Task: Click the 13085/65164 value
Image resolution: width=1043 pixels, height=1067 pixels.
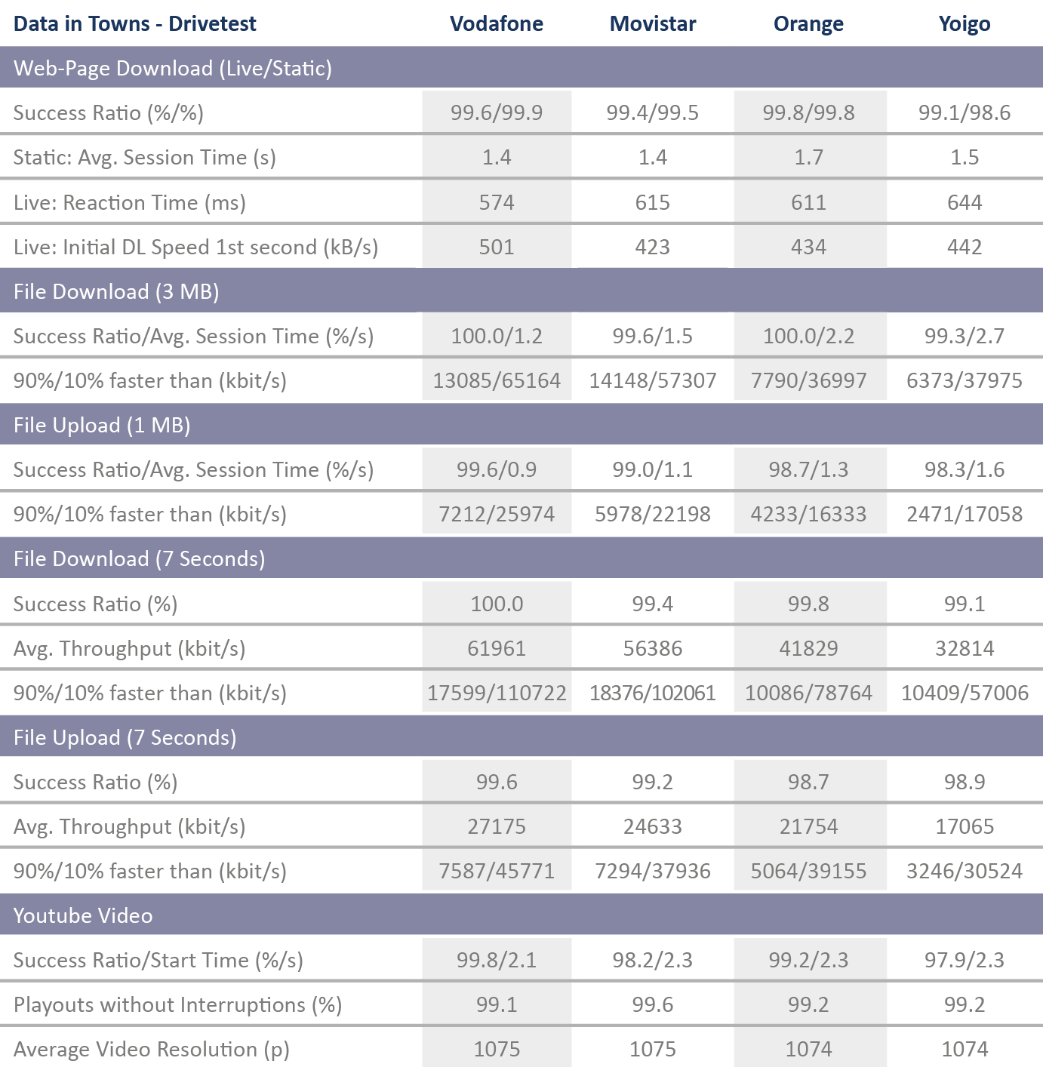Action: pos(497,380)
